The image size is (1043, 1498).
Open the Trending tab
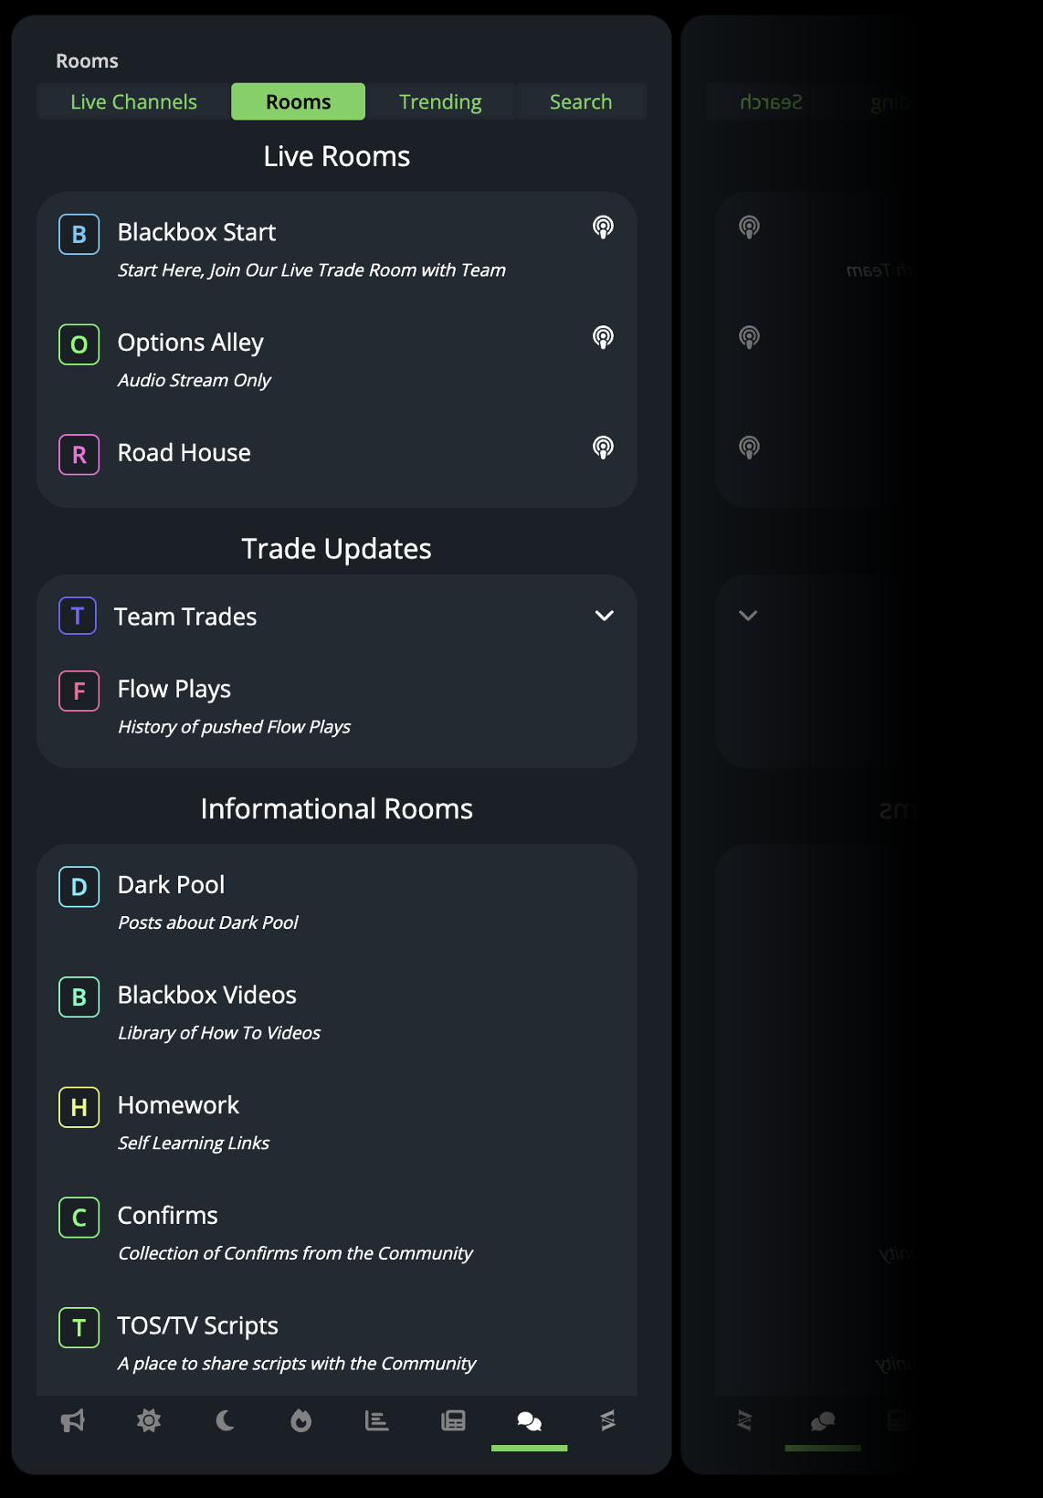click(440, 101)
